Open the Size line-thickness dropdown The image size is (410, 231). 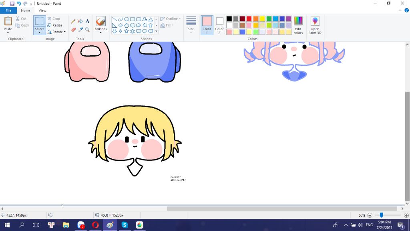click(191, 24)
